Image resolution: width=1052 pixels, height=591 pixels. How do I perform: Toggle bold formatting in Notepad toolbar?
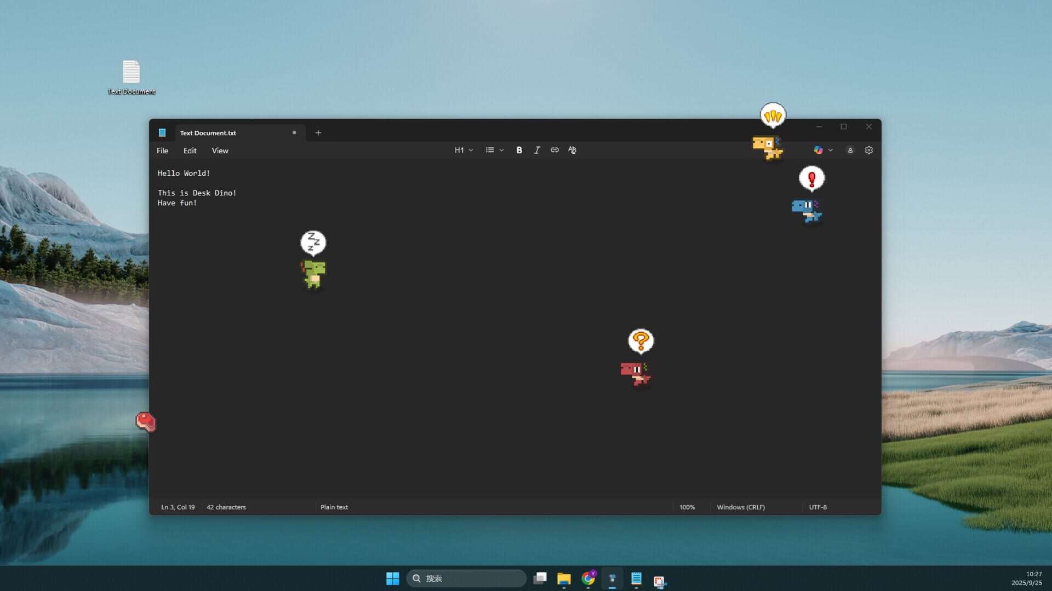point(519,150)
